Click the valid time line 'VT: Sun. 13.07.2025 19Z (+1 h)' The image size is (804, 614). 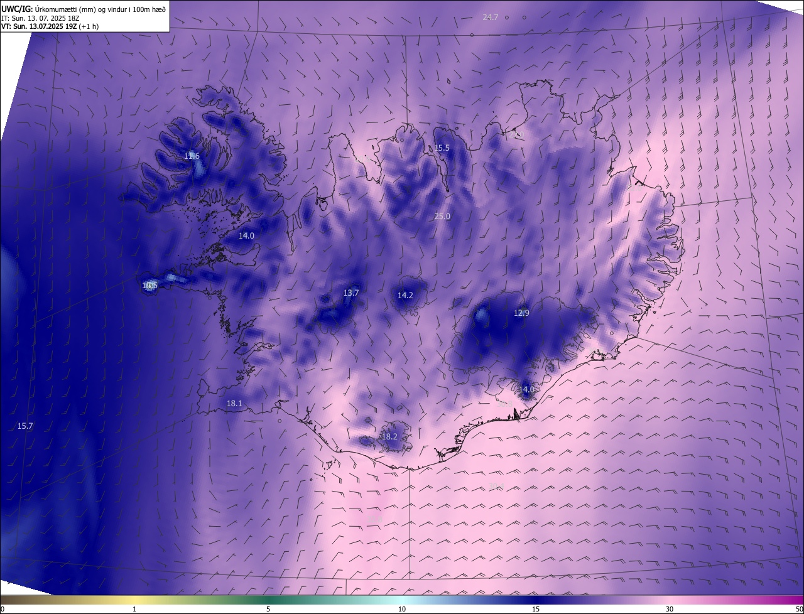pyautogui.click(x=50, y=26)
